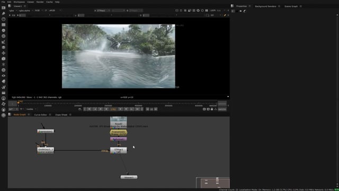Switch to the Dope Sheet tab
This screenshot has width=339, height=191.
click(x=61, y=115)
